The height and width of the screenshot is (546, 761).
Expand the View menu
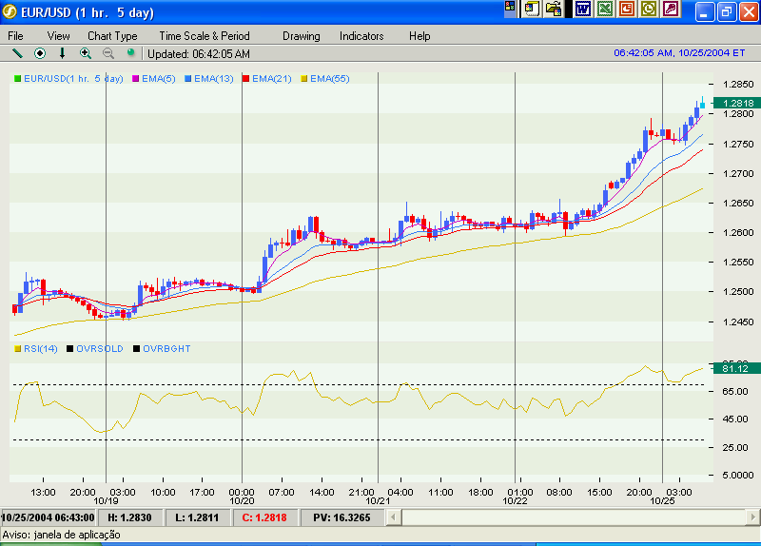pyautogui.click(x=58, y=36)
